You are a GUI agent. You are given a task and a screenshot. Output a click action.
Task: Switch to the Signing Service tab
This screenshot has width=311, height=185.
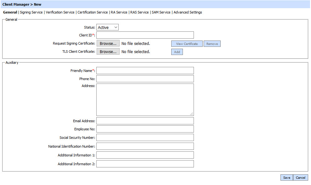pyautogui.click(x=31, y=13)
